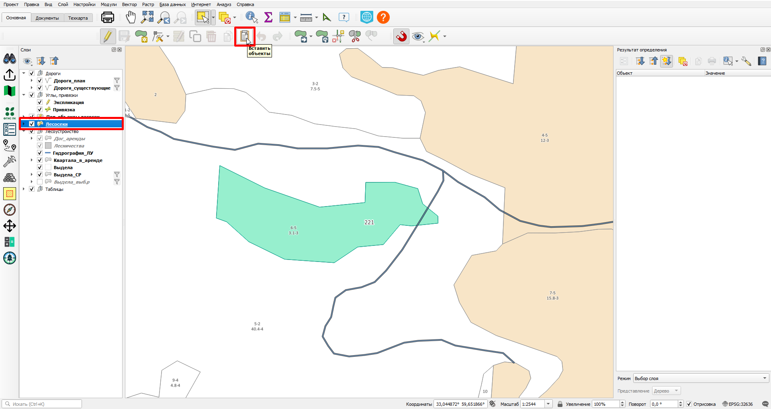
Task: Click the Identify Features info tool
Action: point(252,17)
